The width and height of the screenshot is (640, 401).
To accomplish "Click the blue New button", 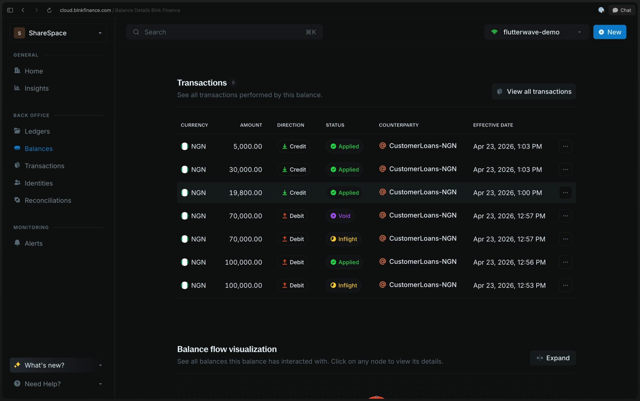I will 610,32.
